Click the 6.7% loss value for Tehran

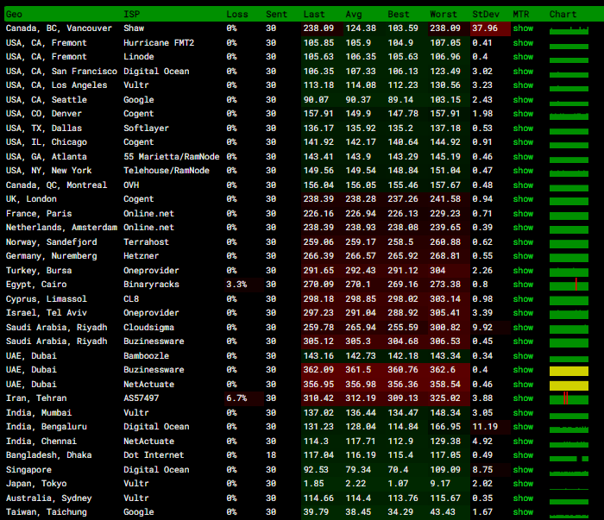tap(236, 398)
